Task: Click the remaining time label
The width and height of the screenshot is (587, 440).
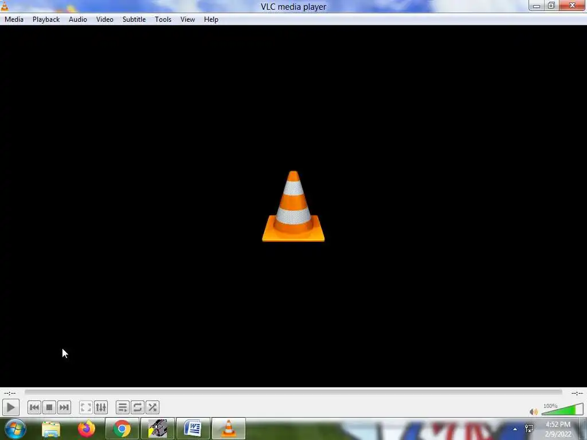Action: 577,393
